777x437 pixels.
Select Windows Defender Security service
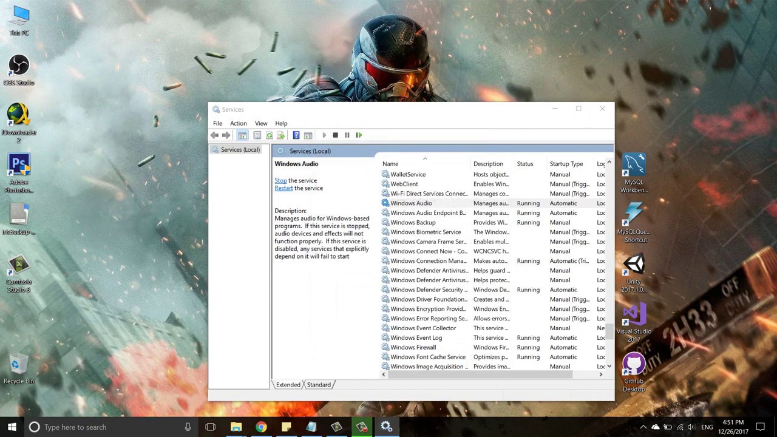pos(493,290)
